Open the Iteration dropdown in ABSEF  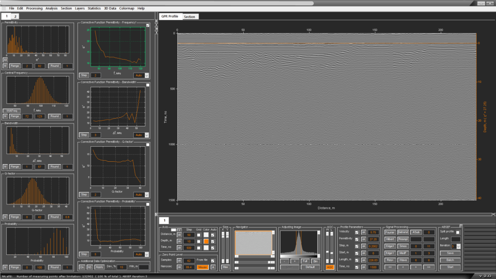tap(458, 246)
